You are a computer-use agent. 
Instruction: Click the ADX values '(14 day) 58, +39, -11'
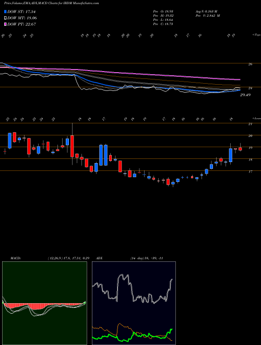pyautogui.click(x=147, y=258)
